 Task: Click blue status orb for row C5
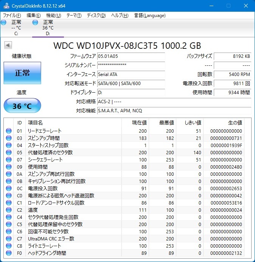click(9, 224)
